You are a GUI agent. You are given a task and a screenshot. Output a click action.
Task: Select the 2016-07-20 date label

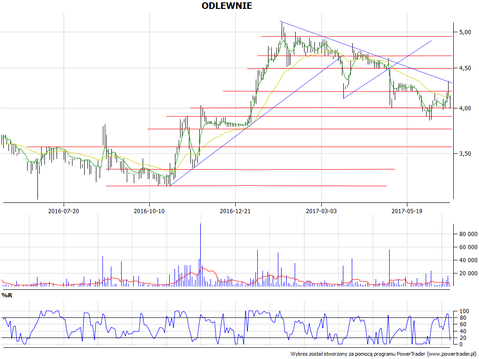[x=64, y=211]
